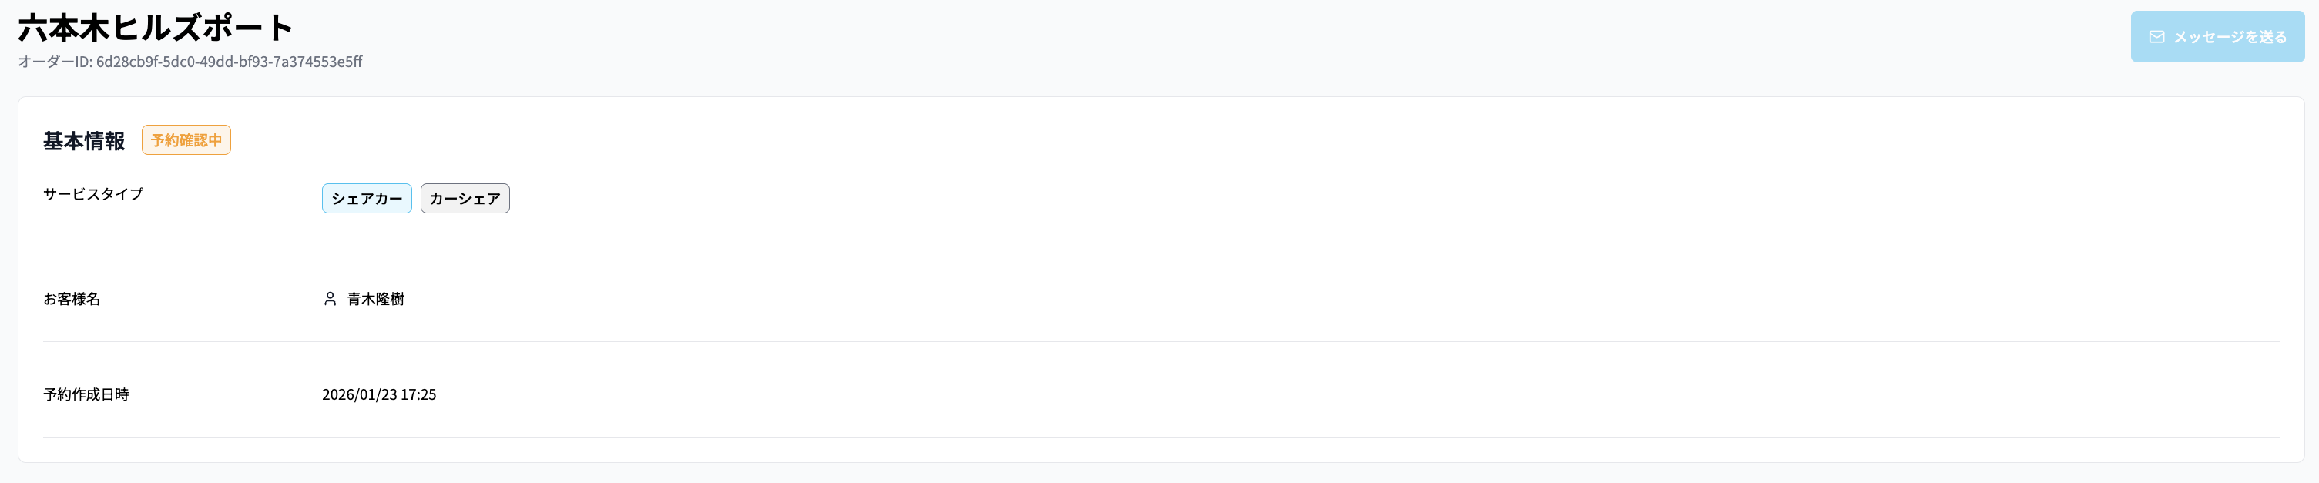Viewport: 2319px width, 483px height.
Task: Click the person icon beside 青木隆樹
Action: pyautogui.click(x=330, y=299)
